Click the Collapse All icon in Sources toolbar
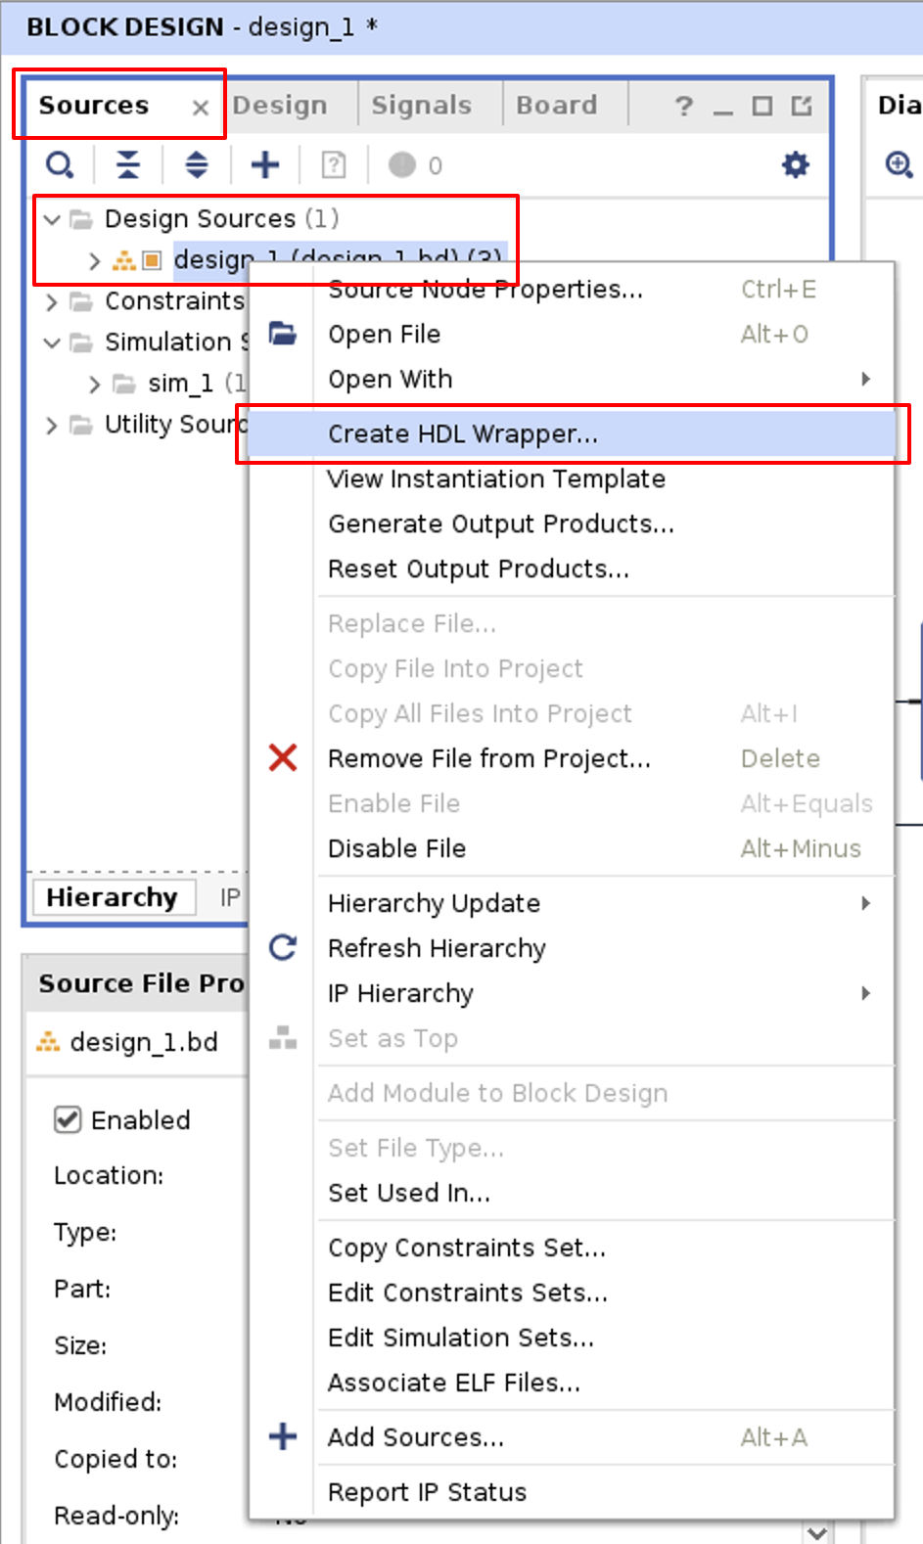Viewport: 923px width, 1544px height. 128,164
